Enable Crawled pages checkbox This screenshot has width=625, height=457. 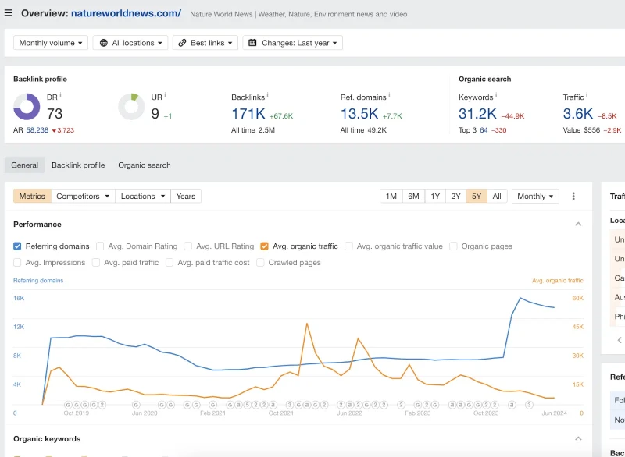[x=260, y=263]
